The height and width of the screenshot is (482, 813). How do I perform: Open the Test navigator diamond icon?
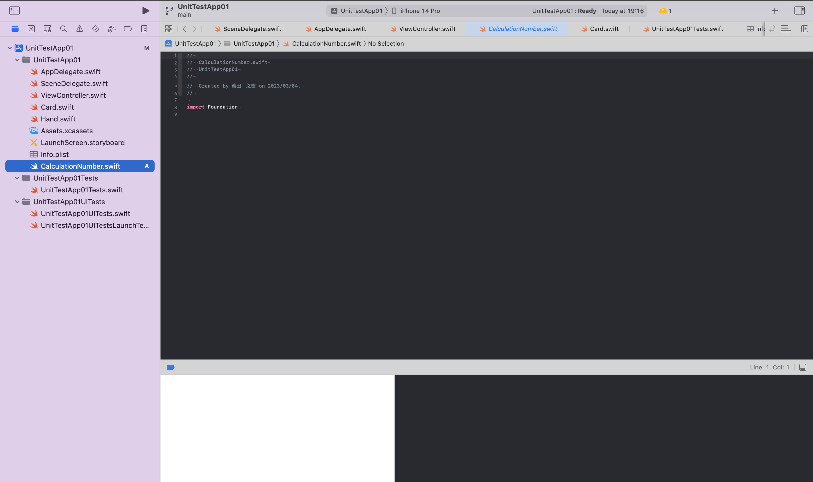95,29
